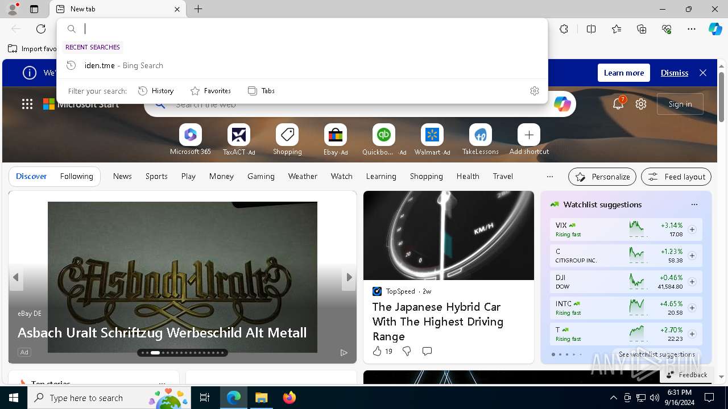The height and width of the screenshot is (409, 728).
Task: Open File Explorer from taskbar
Action: 262,398
